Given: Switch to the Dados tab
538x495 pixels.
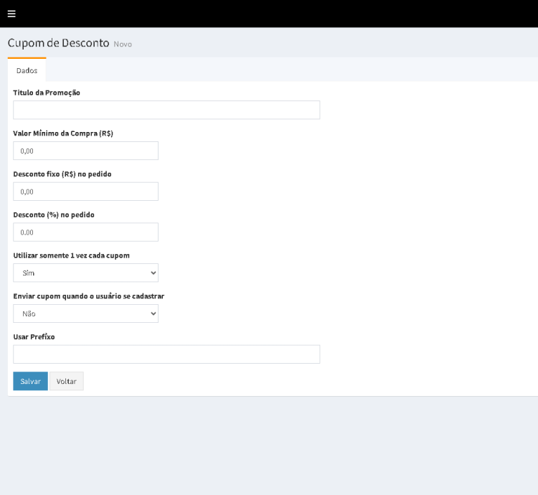Looking at the screenshot, I should point(27,70).
